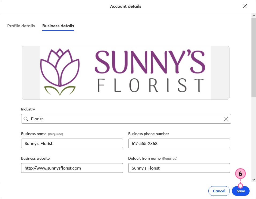Click the Business website label
Viewport: 256px width, 199px height.
pos(35,158)
